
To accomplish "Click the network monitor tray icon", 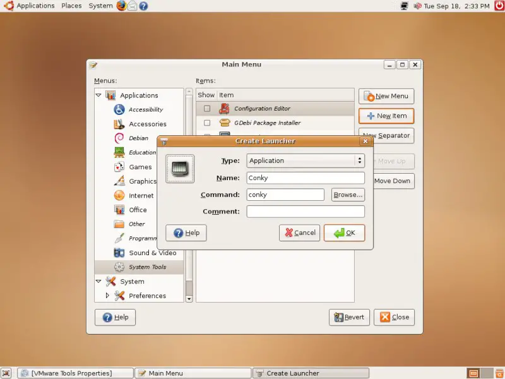I will click(404, 6).
